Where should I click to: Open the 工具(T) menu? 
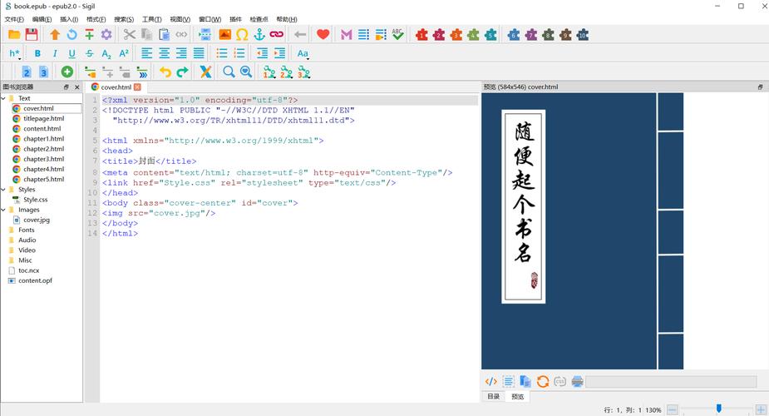151,19
